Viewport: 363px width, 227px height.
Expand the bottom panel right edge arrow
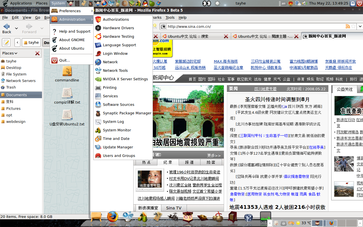361,223
